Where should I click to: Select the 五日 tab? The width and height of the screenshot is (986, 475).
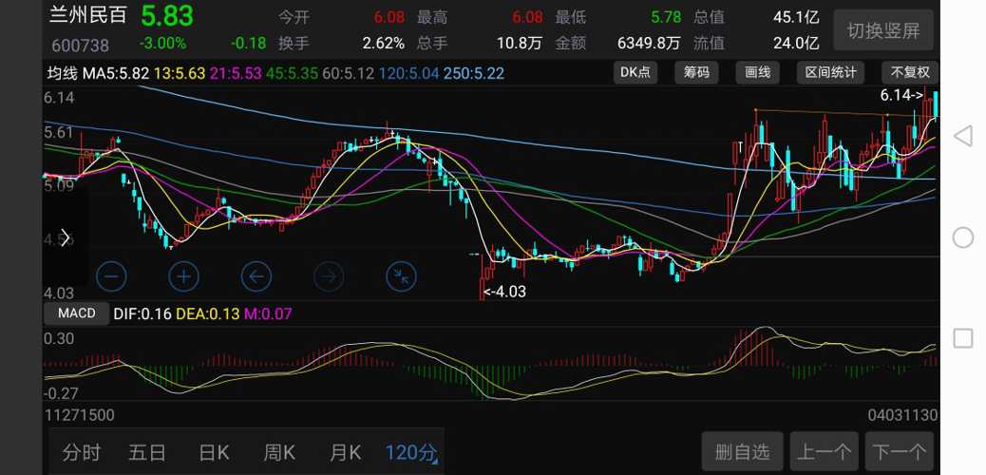coord(147,451)
